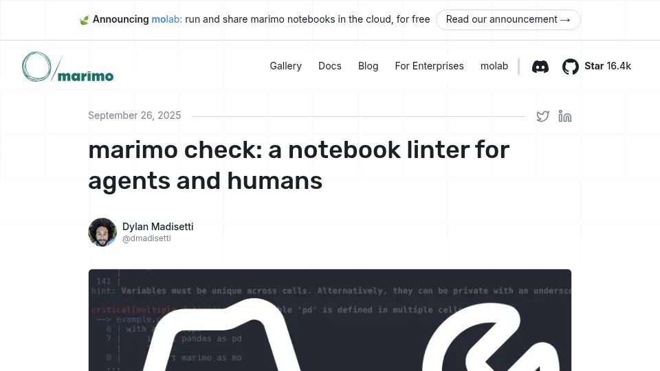Share the post via the LinkedIn icon
This screenshot has width=660, height=371.
point(565,116)
